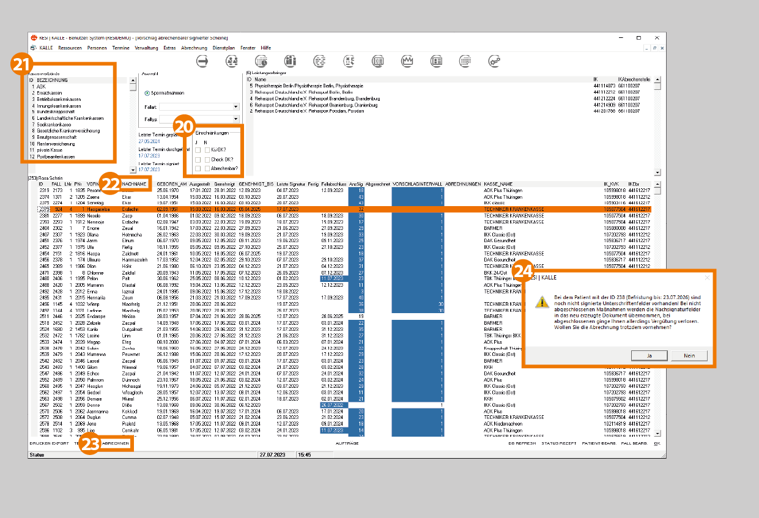Open the Abrechnung menu
Viewport: 759px width, 518px height.
[x=194, y=48]
